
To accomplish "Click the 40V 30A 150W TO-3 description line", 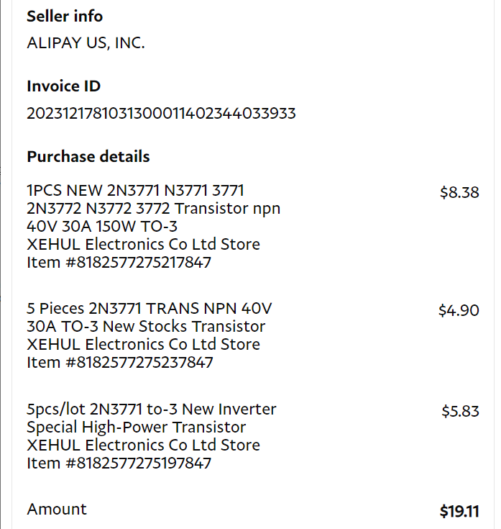I will (x=103, y=227).
